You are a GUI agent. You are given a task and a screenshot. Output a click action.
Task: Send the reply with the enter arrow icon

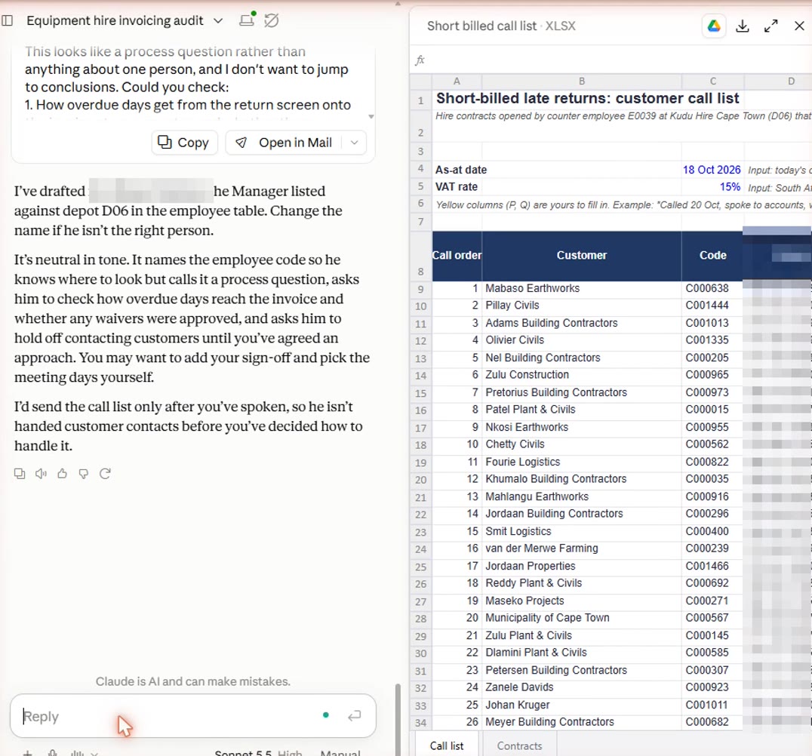pos(355,715)
